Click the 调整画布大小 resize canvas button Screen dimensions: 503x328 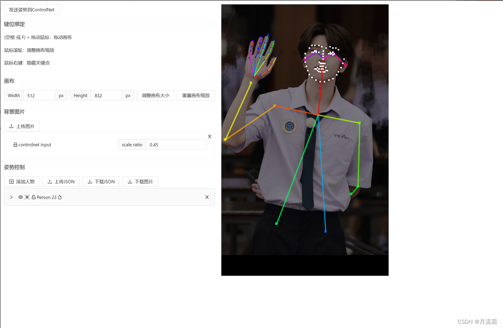[x=156, y=95]
